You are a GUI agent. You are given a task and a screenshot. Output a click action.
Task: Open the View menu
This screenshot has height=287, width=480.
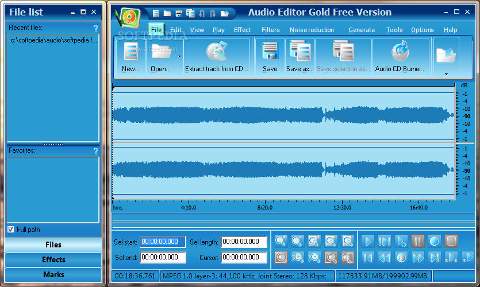(x=197, y=30)
